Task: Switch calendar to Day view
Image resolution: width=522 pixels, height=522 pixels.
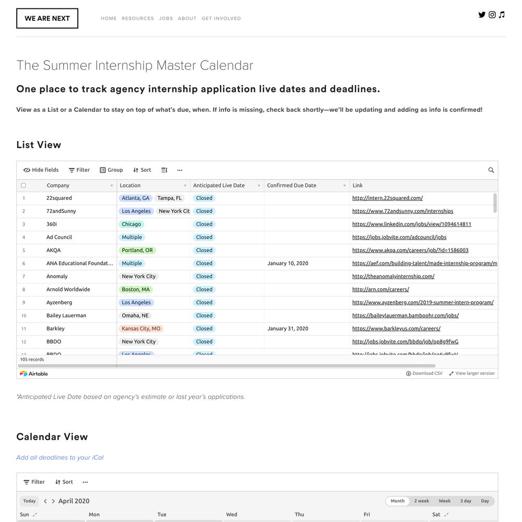Action: pos(485,501)
